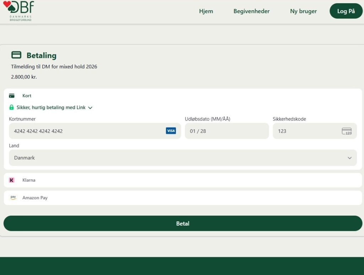This screenshot has height=275, width=364.
Task: Click the CVC card icon in Sikkerhedskode
Action: (347, 131)
